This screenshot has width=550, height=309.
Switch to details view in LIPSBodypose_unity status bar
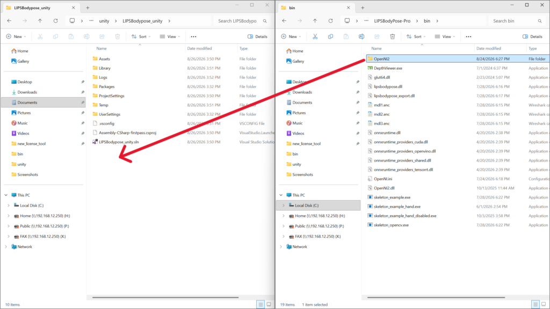click(260, 305)
